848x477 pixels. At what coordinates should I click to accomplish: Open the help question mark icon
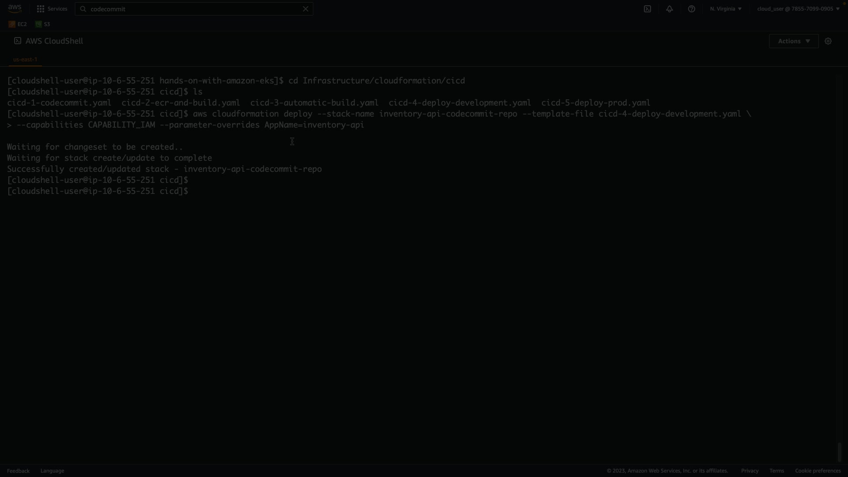coord(692,9)
